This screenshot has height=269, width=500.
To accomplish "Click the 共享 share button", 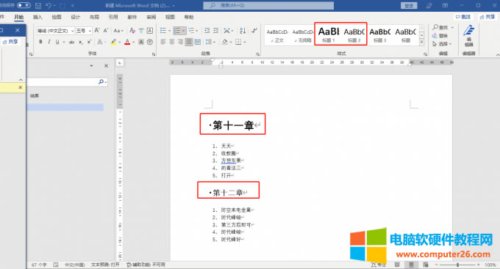I will (488, 17).
